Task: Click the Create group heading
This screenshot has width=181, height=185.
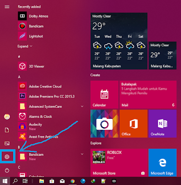Action: (95, 75)
